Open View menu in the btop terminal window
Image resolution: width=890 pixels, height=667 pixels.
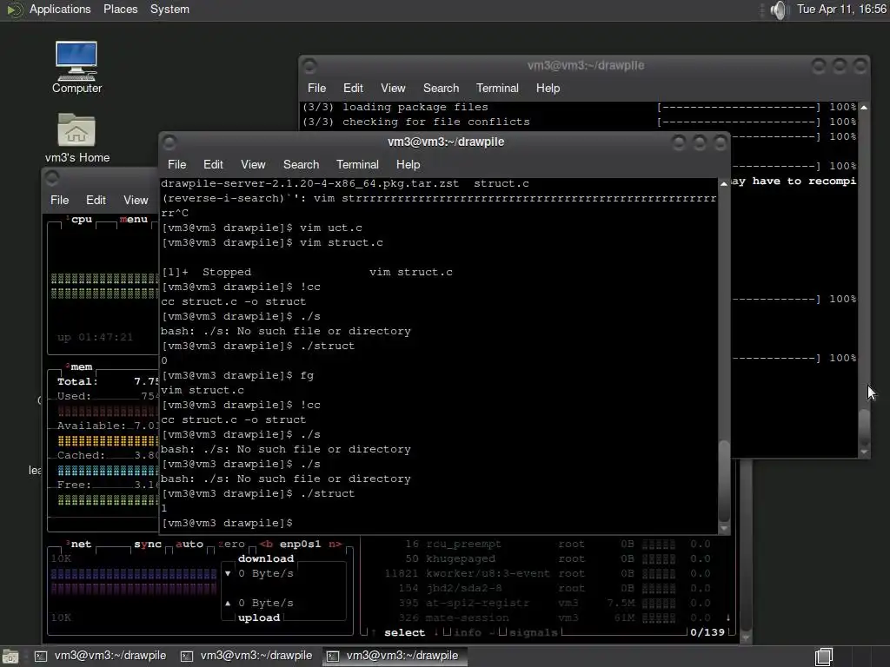(x=136, y=201)
